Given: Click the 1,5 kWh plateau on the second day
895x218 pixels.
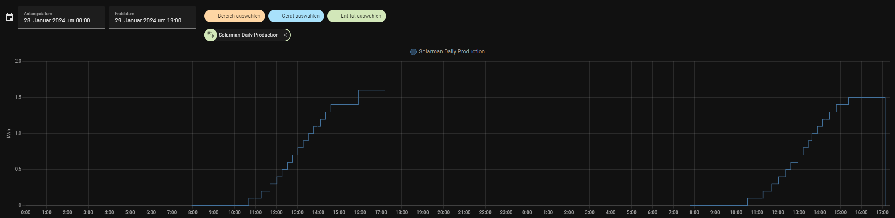Looking at the screenshot, I should (x=867, y=98).
